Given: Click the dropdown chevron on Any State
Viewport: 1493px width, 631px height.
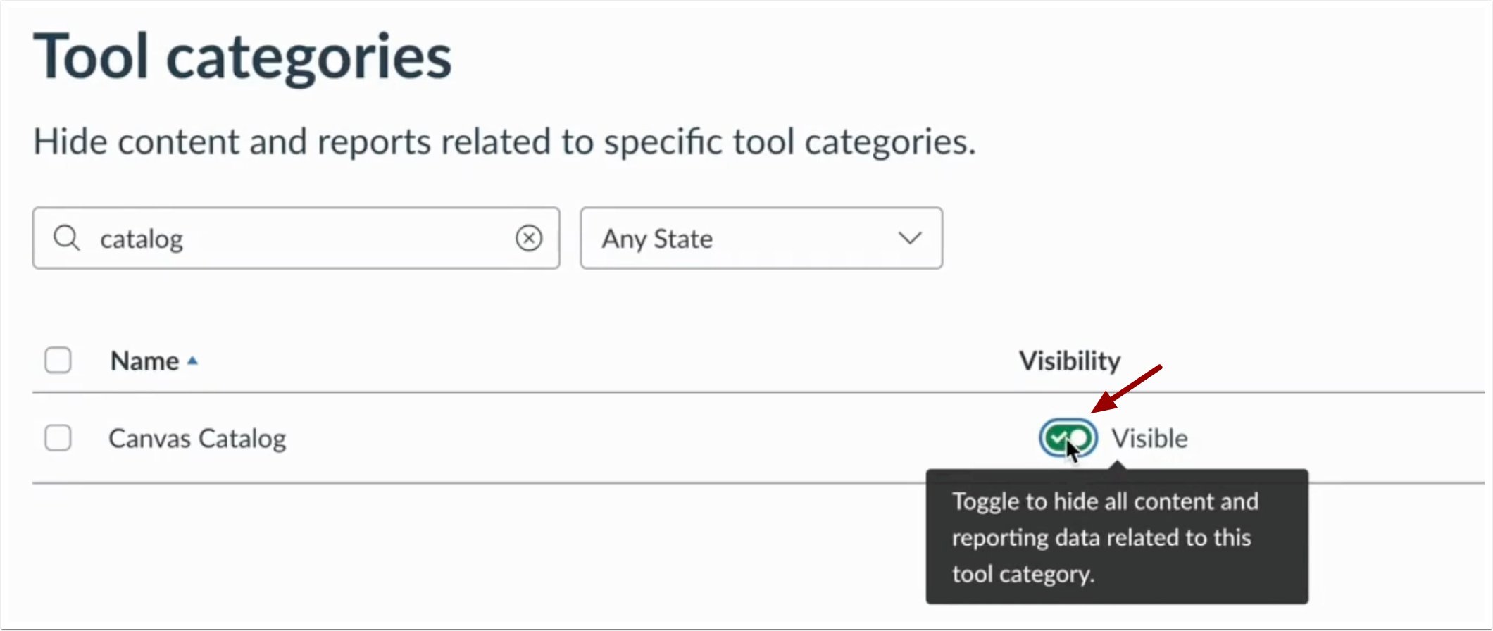Looking at the screenshot, I should coord(909,238).
